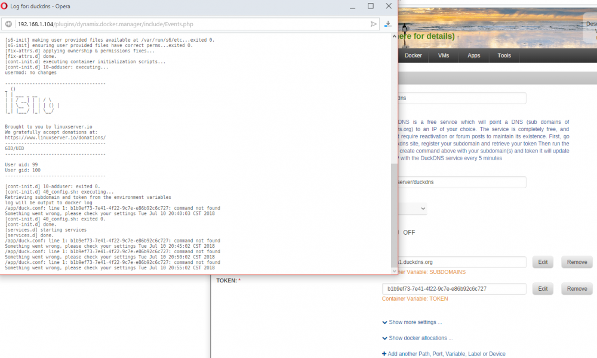Click the send arrow icon in the address bar
Screen dimensions: 597x358
(374, 24)
